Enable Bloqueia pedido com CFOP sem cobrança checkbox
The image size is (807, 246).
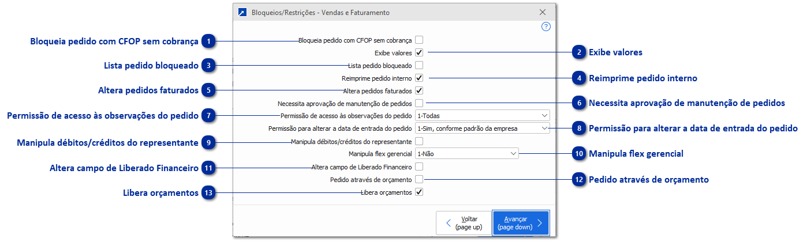420,40
